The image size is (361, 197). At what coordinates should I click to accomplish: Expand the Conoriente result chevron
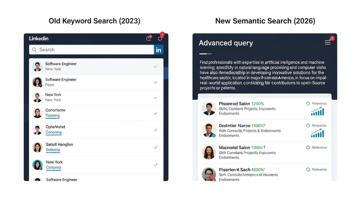click(x=155, y=113)
